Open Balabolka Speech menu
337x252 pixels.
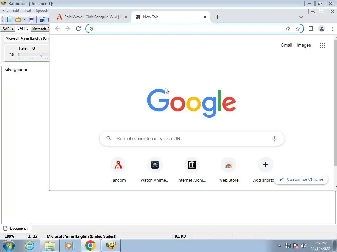[x=42, y=10]
